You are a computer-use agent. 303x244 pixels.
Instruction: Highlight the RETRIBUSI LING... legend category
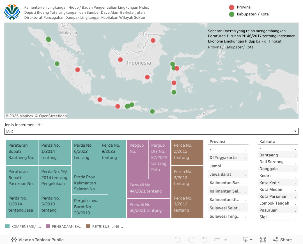point(104,226)
